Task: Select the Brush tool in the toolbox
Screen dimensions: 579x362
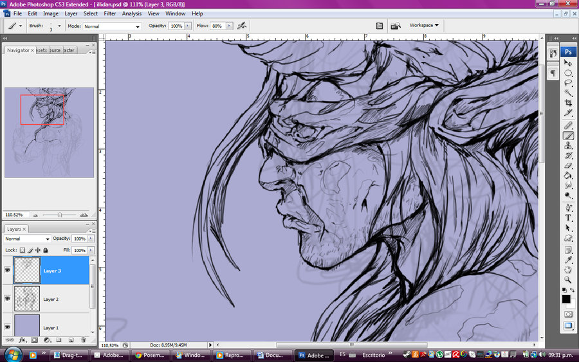Action: pyautogui.click(x=568, y=136)
